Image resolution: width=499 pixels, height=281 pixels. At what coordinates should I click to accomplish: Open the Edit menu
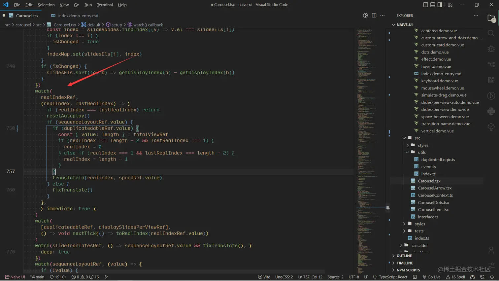point(29,5)
